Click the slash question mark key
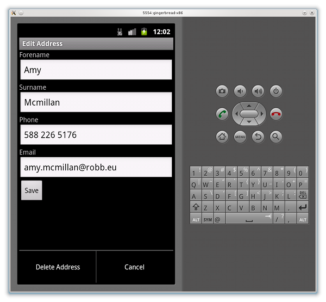Viewport: 326px width, 302px height. 279,219
